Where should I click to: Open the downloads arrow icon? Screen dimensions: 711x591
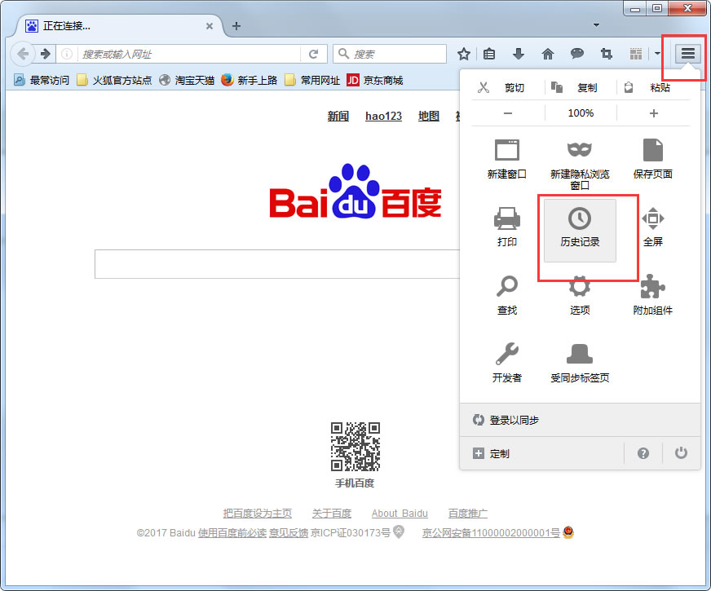(519, 54)
